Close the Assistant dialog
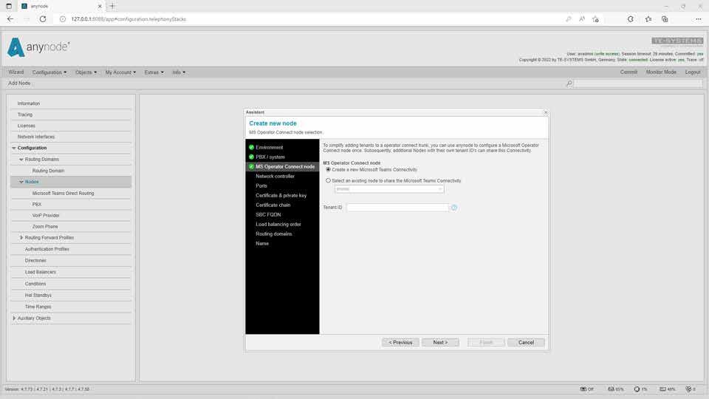 [545, 112]
